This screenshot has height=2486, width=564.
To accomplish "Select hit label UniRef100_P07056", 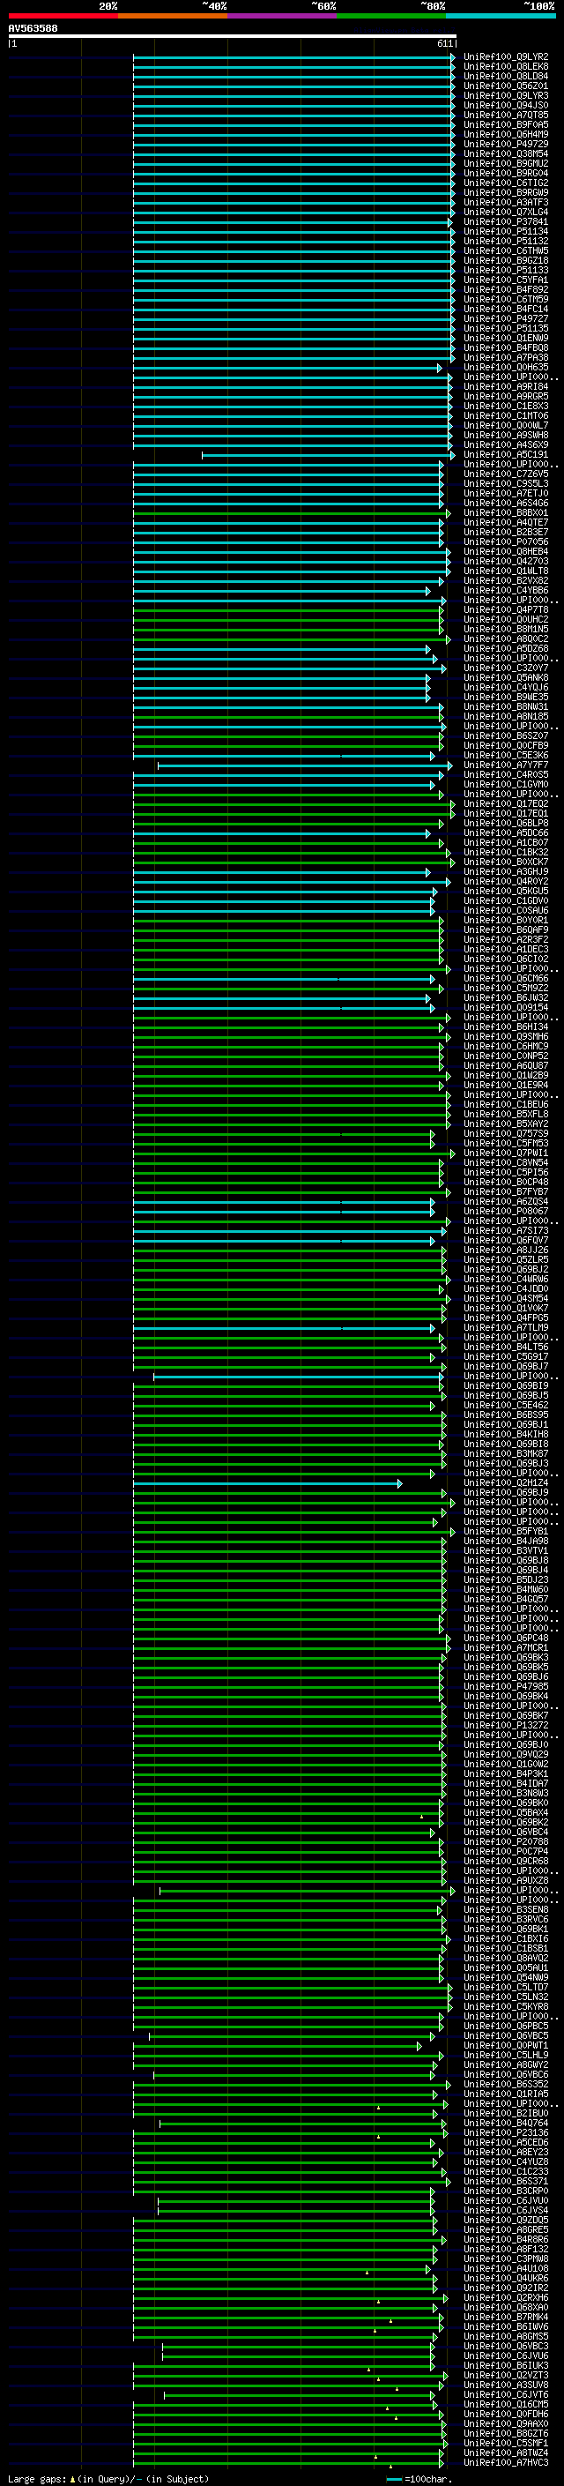I will click(x=506, y=542).
